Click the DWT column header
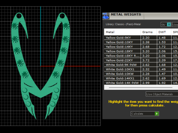178x133 pixels. click(164, 32)
